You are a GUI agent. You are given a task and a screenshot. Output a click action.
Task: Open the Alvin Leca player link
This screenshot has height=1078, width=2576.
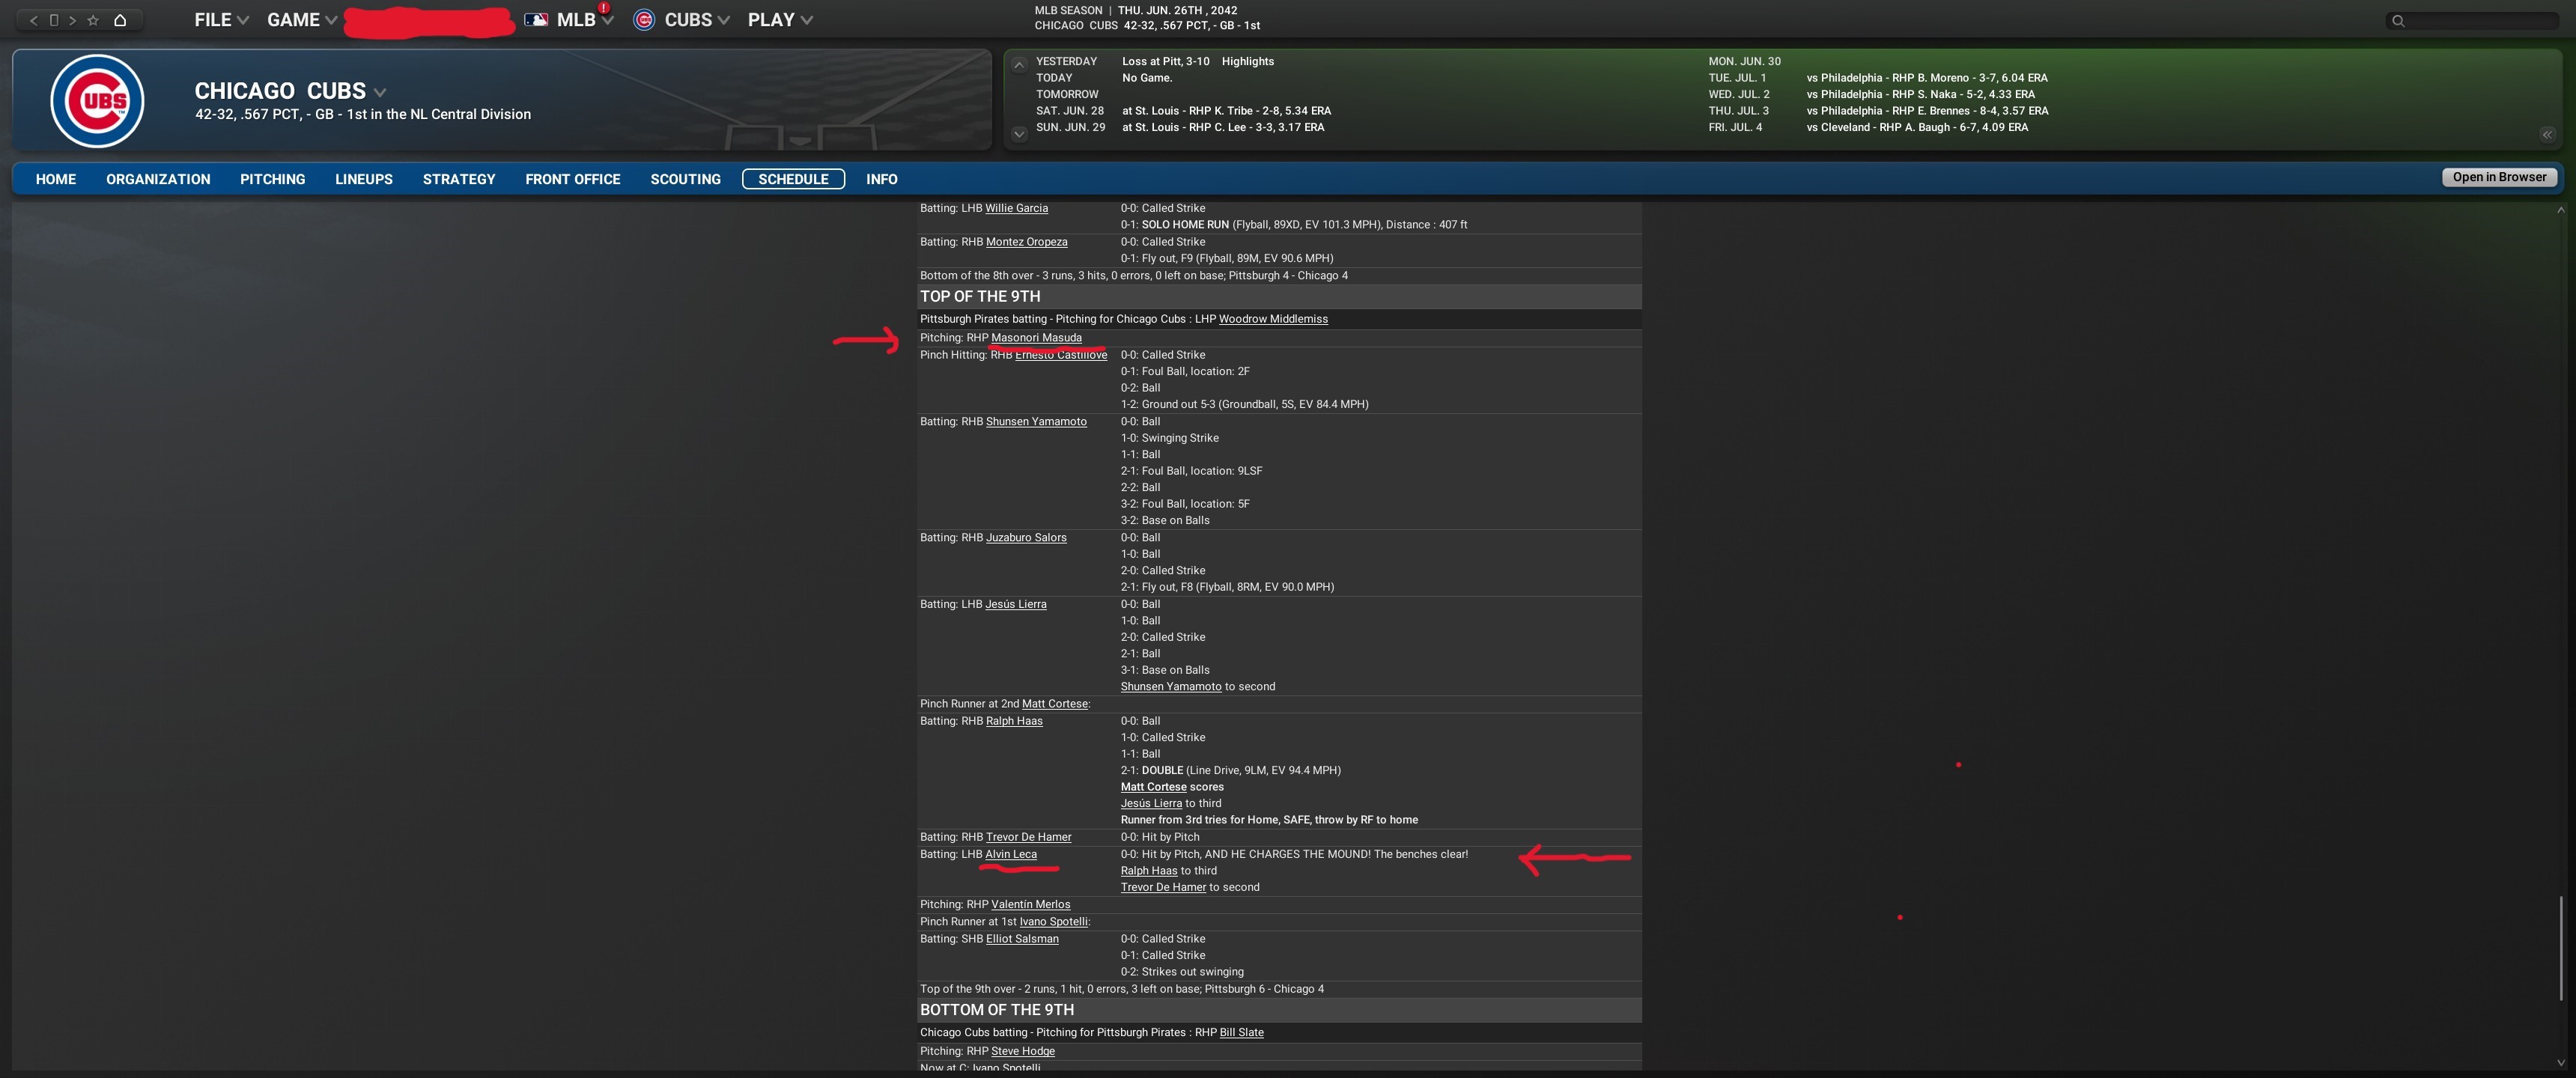click(x=1010, y=854)
